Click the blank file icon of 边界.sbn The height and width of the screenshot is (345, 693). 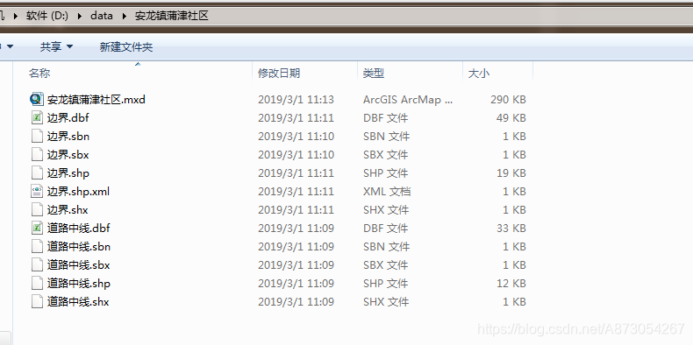tap(37, 137)
